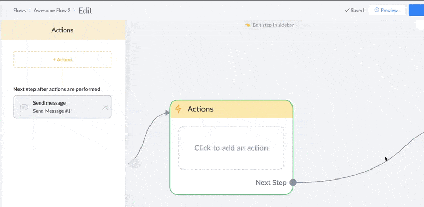The image size is (424, 207).
Task: Click the faded circle node at arrow start
Action: tap(135, 163)
